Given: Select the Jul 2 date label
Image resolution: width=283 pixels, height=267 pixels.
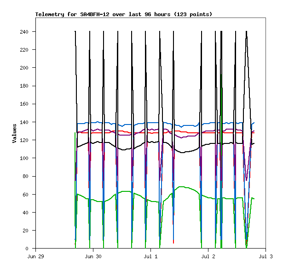Looking at the screenshot, I should point(208,255).
